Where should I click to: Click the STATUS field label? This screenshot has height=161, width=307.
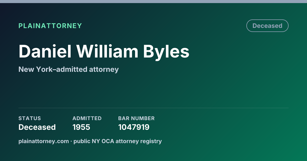pyautogui.click(x=30, y=118)
